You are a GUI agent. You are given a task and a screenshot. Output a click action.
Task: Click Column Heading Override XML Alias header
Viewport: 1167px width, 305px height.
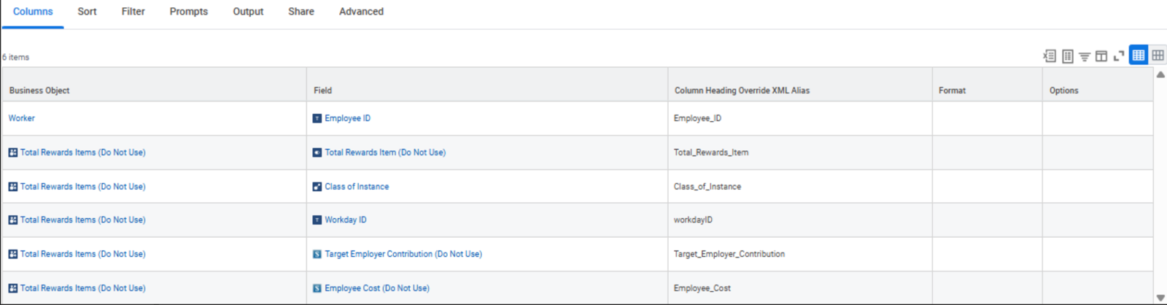pos(800,85)
